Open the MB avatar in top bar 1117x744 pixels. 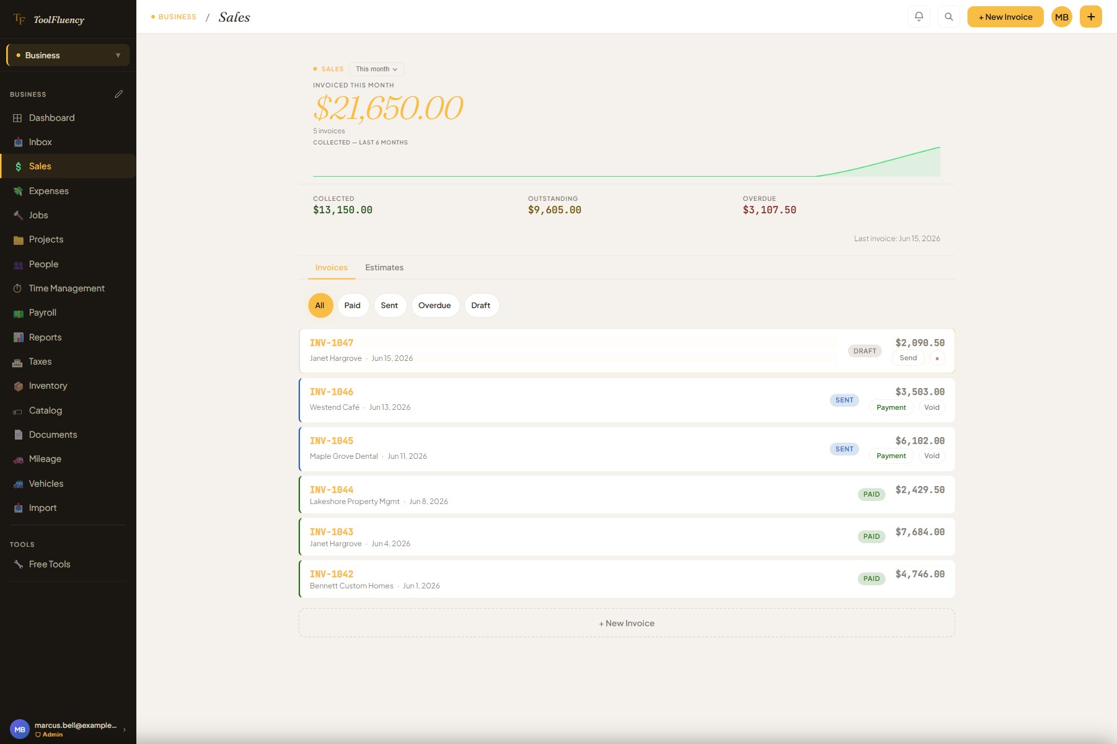(1061, 17)
